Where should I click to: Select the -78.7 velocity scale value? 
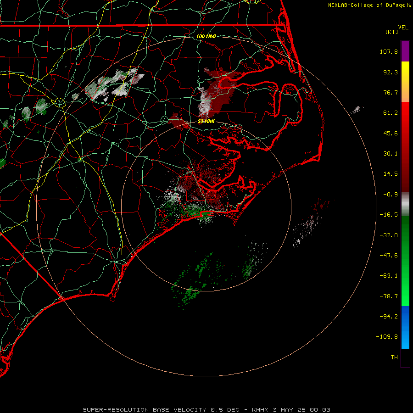click(389, 296)
